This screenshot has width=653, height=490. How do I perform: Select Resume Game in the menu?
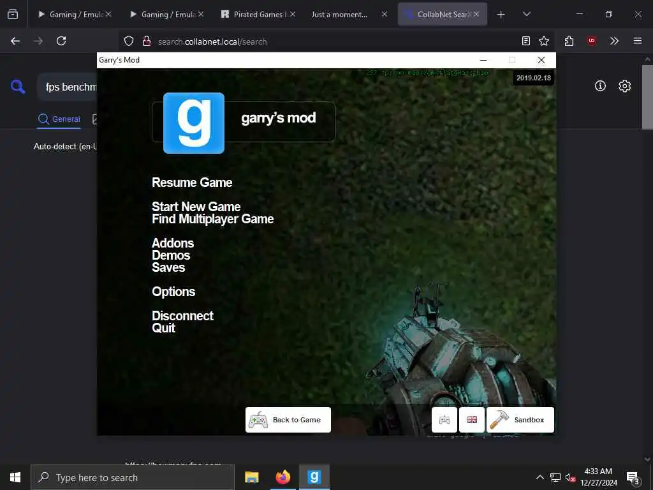tap(192, 182)
